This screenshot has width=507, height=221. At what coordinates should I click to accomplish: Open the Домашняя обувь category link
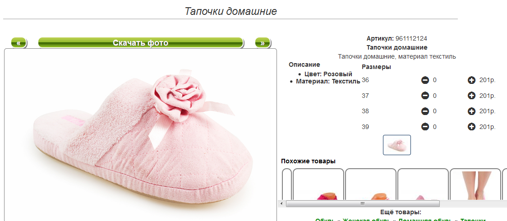click(424, 220)
